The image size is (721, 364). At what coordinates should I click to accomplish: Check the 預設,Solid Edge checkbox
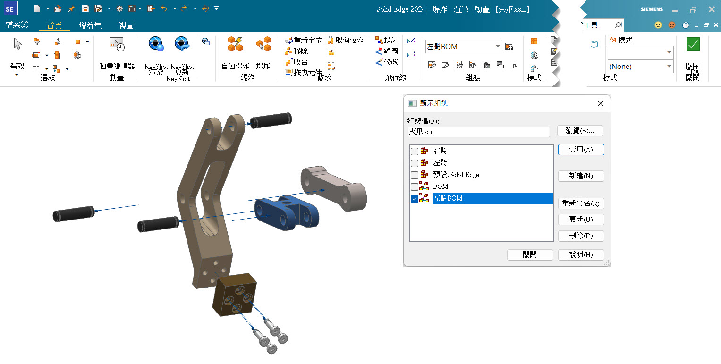[415, 175]
